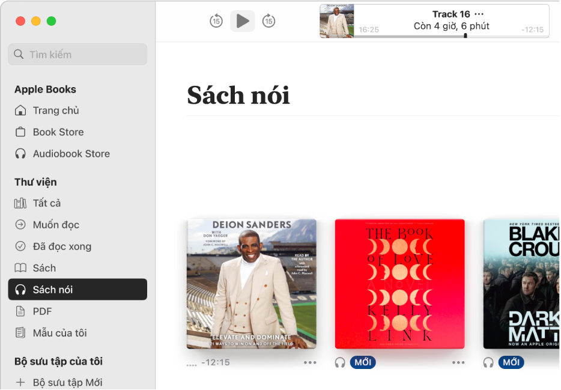Select Mẫu của tôi in sidebar

point(77,333)
